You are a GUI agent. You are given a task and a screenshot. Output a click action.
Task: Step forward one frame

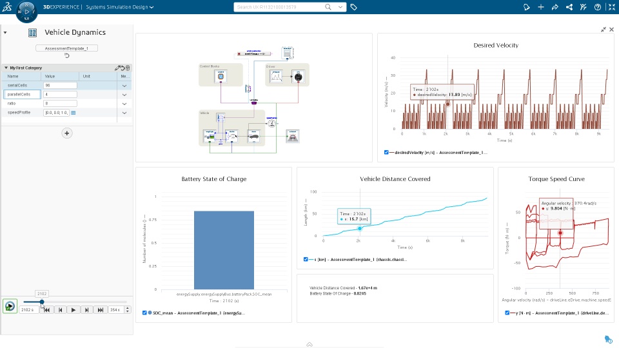[x=87, y=310]
